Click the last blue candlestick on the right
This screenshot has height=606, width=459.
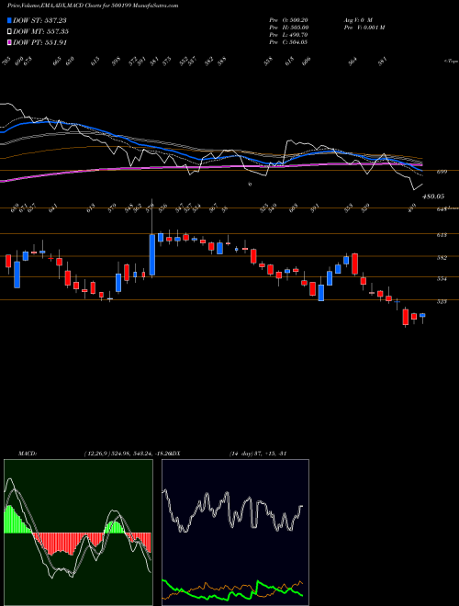pos(422,315)
